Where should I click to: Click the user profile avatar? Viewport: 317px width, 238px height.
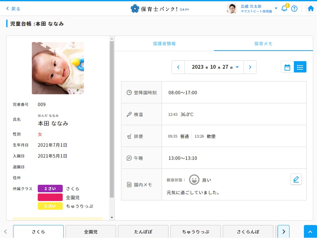click(x=232, y=9)
